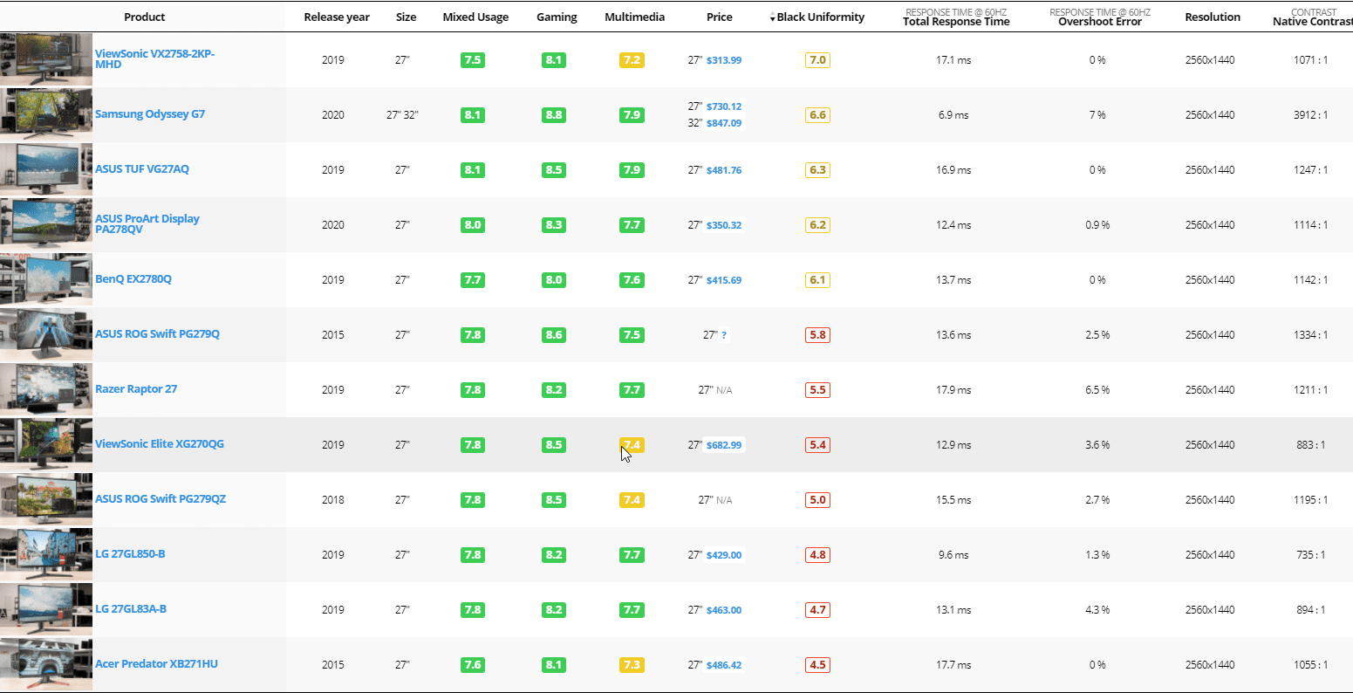Open the $313.99 ViewSonic price link

pyautogui.click(x=724, y=60)
